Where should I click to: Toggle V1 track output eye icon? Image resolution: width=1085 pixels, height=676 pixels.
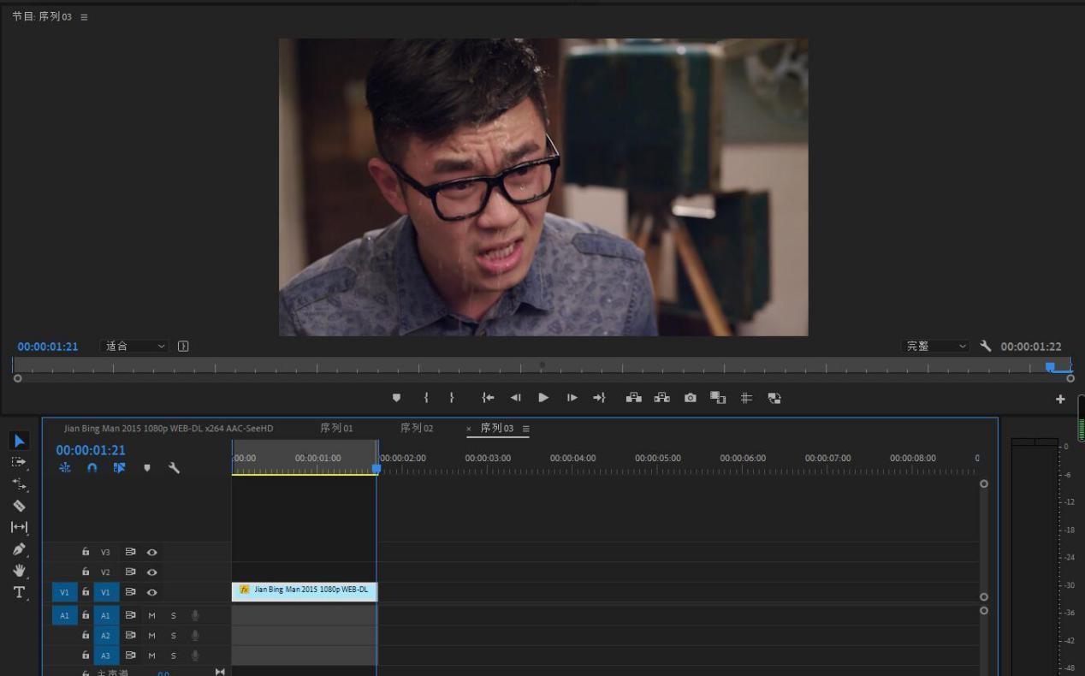click(151, 592)
